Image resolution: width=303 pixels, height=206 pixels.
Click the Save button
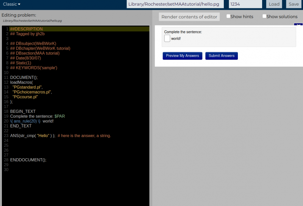(294, 4)
